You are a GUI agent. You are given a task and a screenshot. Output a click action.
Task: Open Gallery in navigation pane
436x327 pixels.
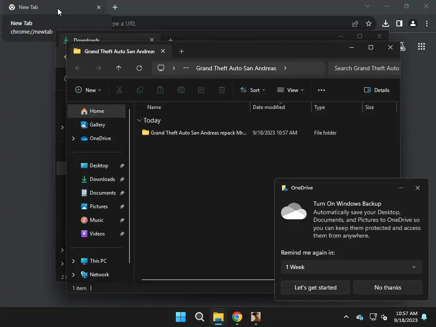click(x=97, y=125)
